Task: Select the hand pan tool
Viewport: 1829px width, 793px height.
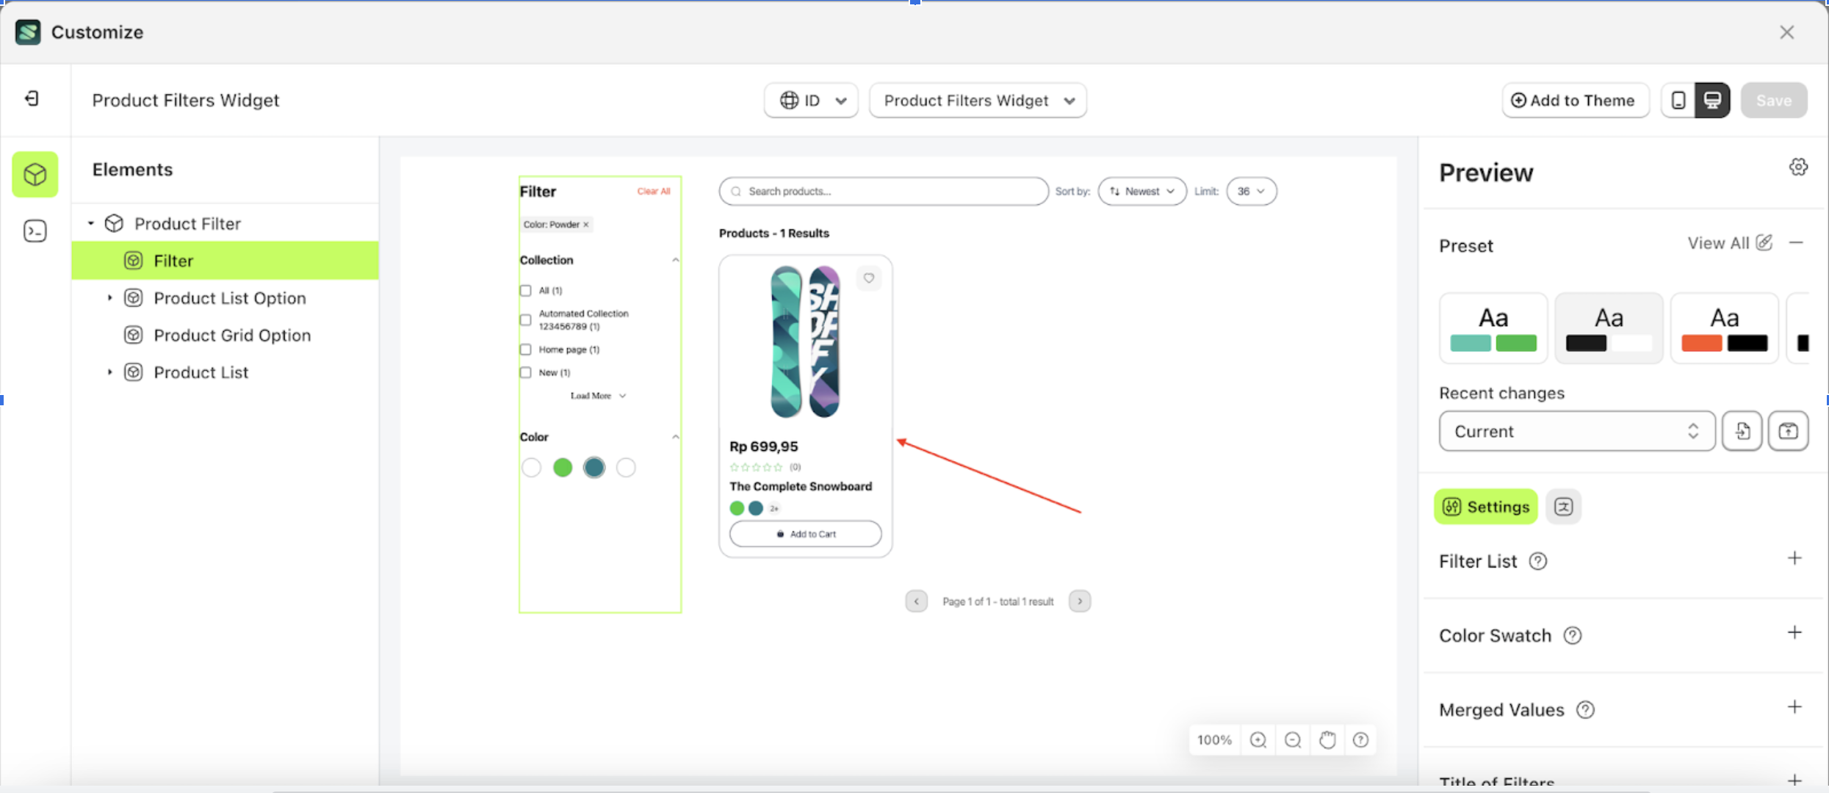Action: pyautogui.click(x=1327, y=740)
